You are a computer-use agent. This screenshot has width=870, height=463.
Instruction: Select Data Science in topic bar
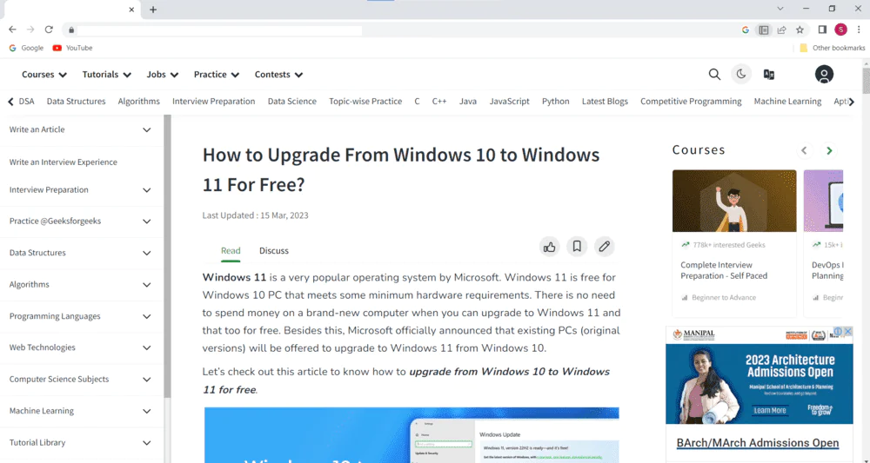pos(291,102)
